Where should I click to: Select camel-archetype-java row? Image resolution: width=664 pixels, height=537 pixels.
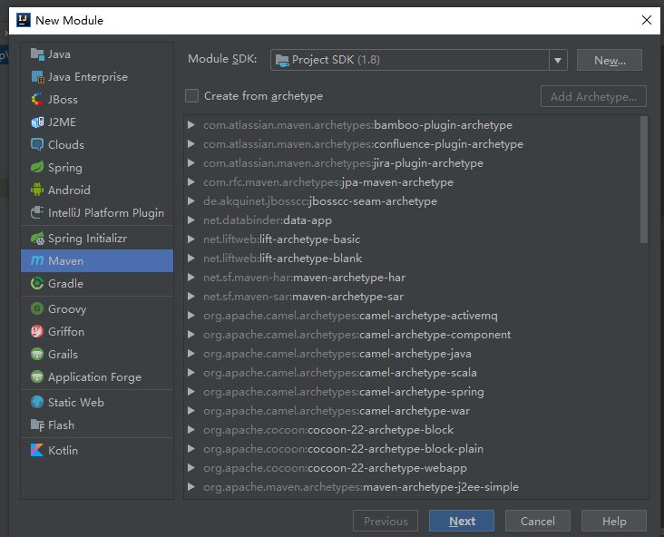pos(412,354)
